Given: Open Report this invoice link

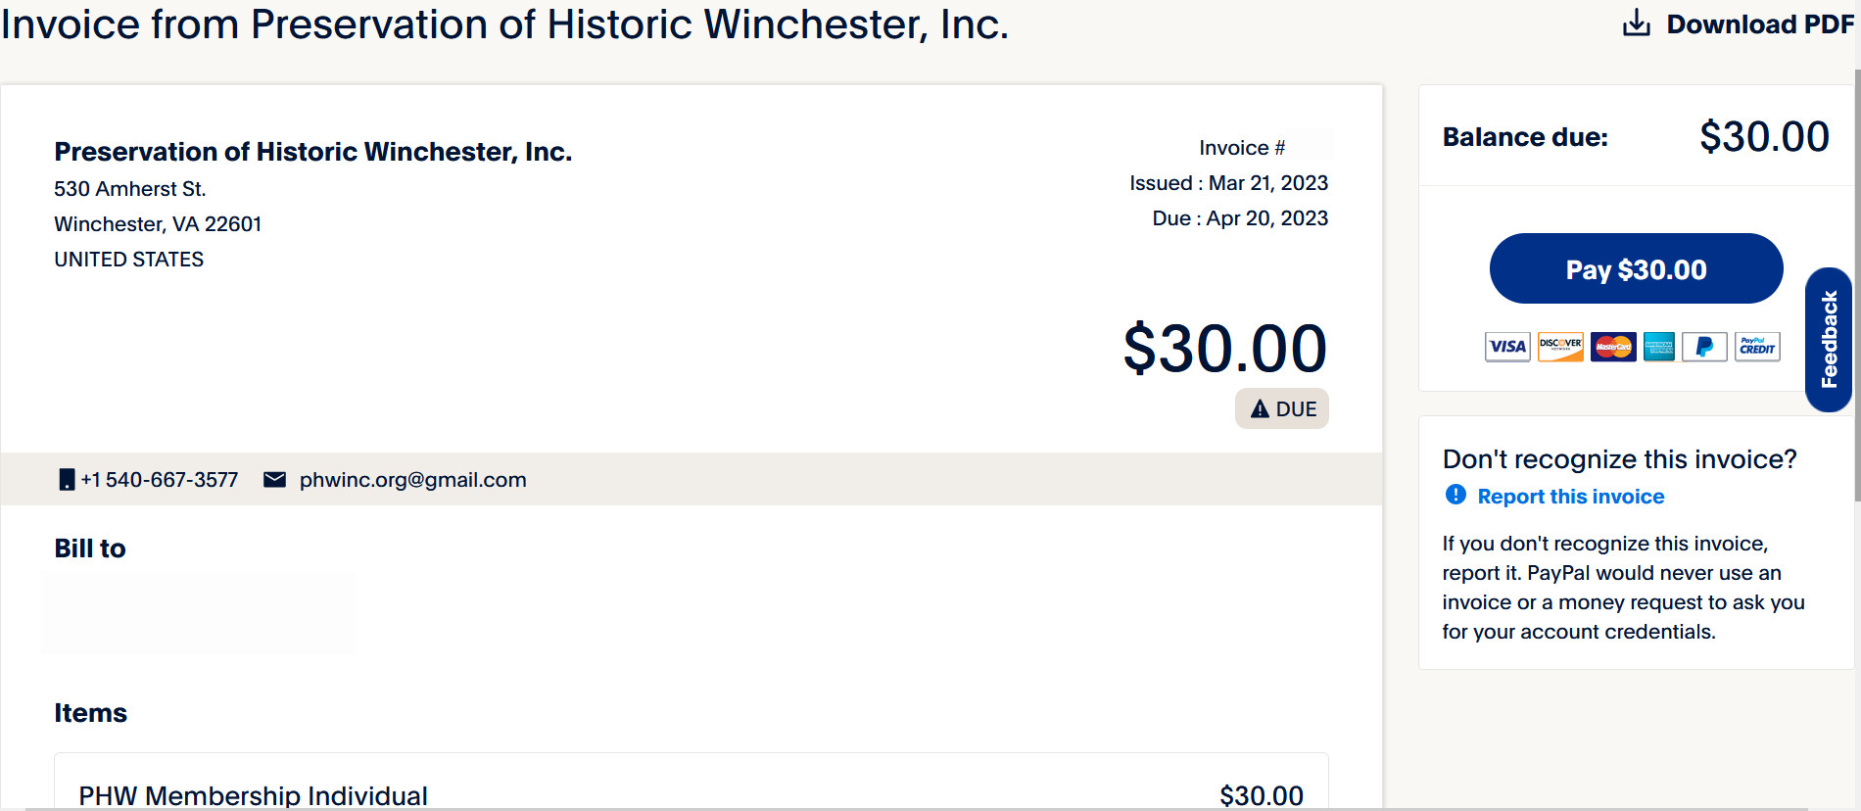Looking at the screenshot, I should click(1570, 497).
